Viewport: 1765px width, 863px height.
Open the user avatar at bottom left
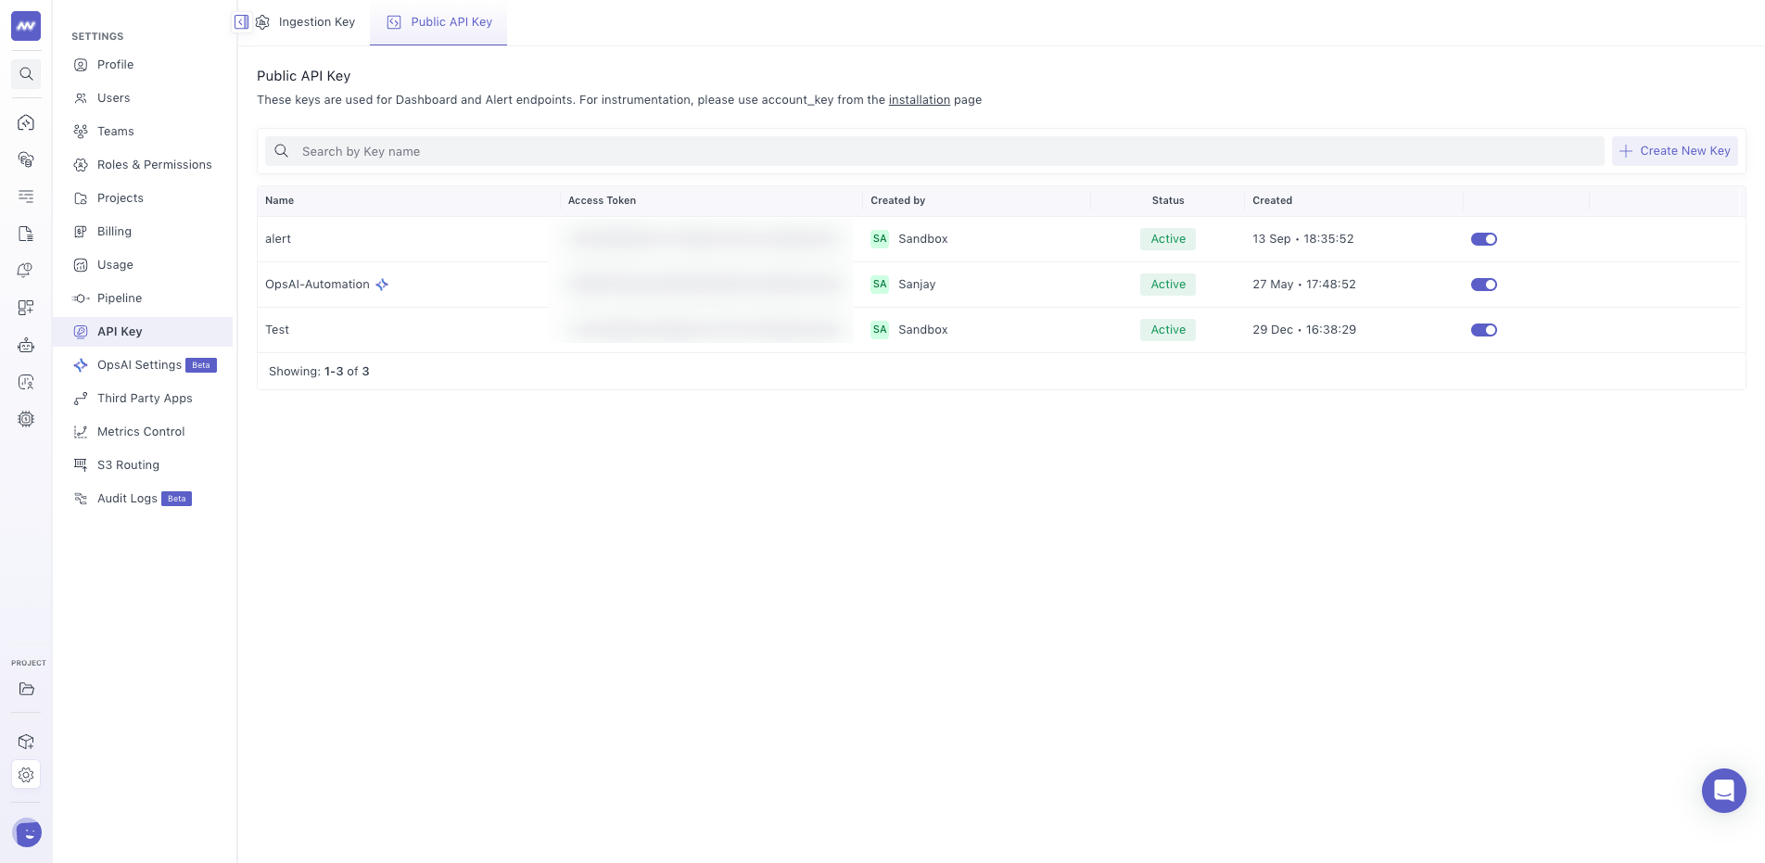pos(28,833)
